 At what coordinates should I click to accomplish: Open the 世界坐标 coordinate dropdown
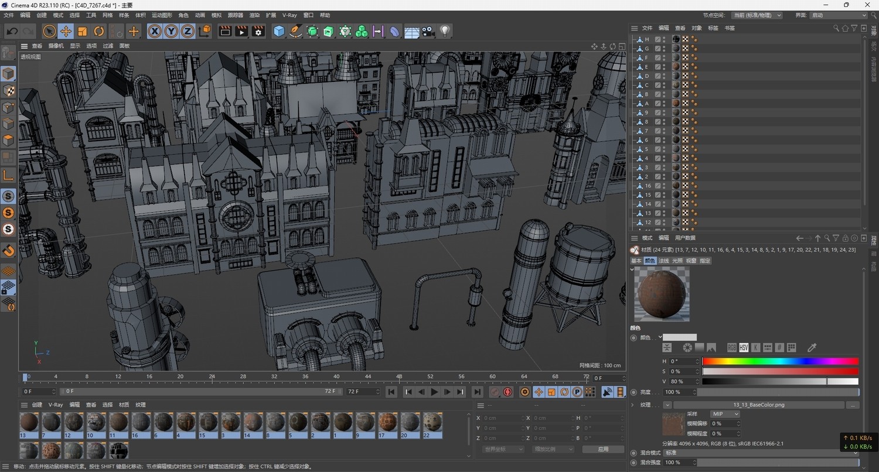point(503,449)
